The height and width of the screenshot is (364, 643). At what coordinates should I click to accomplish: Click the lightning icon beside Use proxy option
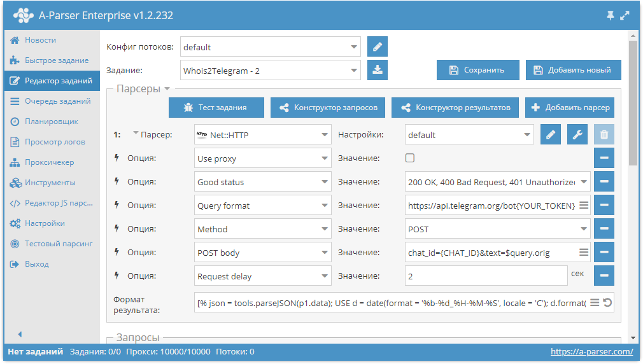pos(117,158)
